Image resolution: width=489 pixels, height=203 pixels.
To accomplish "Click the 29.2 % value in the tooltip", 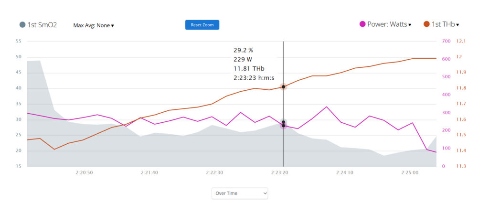I will (x=243, y=50).
